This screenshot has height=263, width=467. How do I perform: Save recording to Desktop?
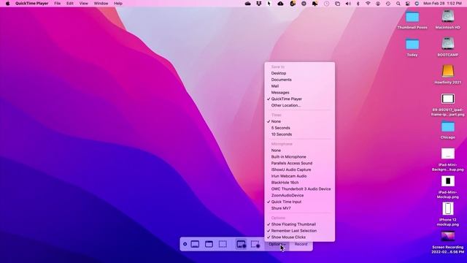tap(300, 73)
